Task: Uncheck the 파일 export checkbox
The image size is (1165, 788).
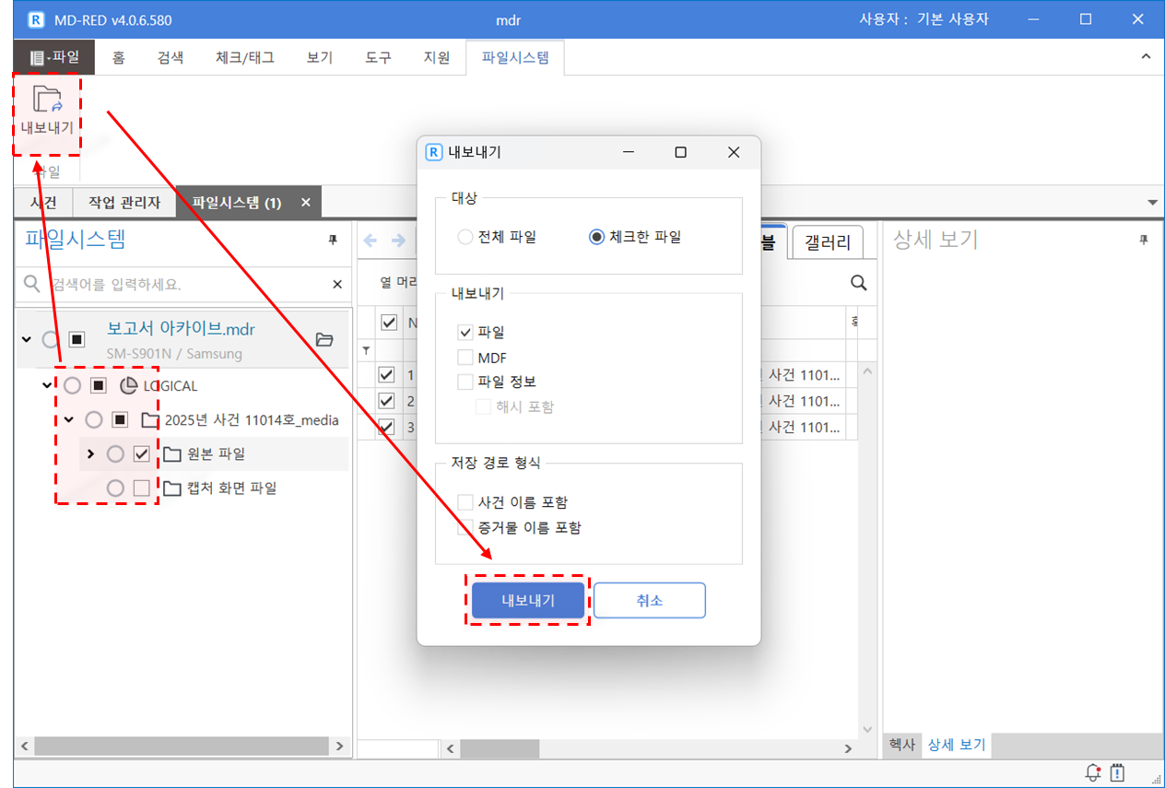Action: pyautogui.click(x=465, y=332)
